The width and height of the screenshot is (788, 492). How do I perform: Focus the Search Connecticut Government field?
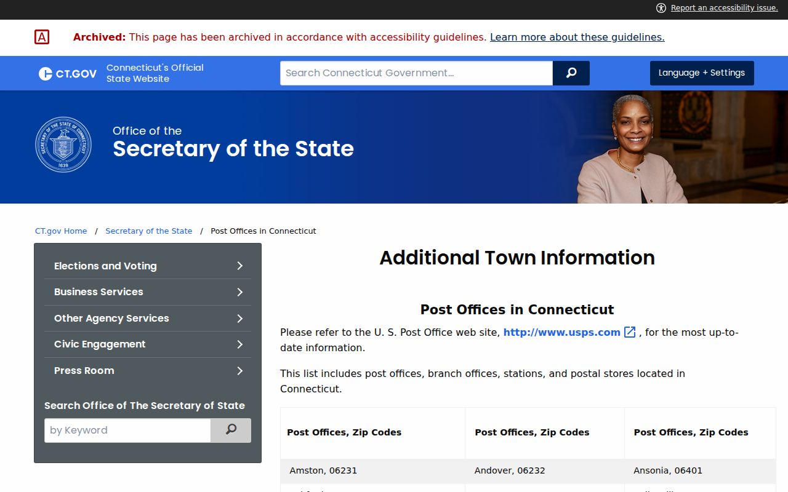coord(416,73)
